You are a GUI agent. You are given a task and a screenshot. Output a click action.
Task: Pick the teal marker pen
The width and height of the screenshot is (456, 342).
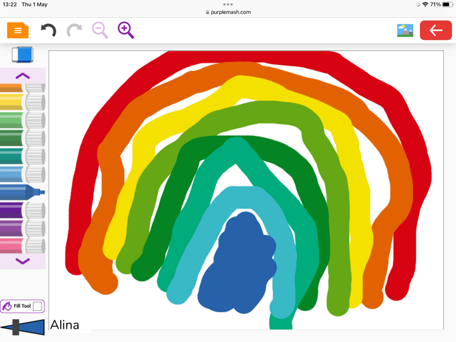pos(23,156)
